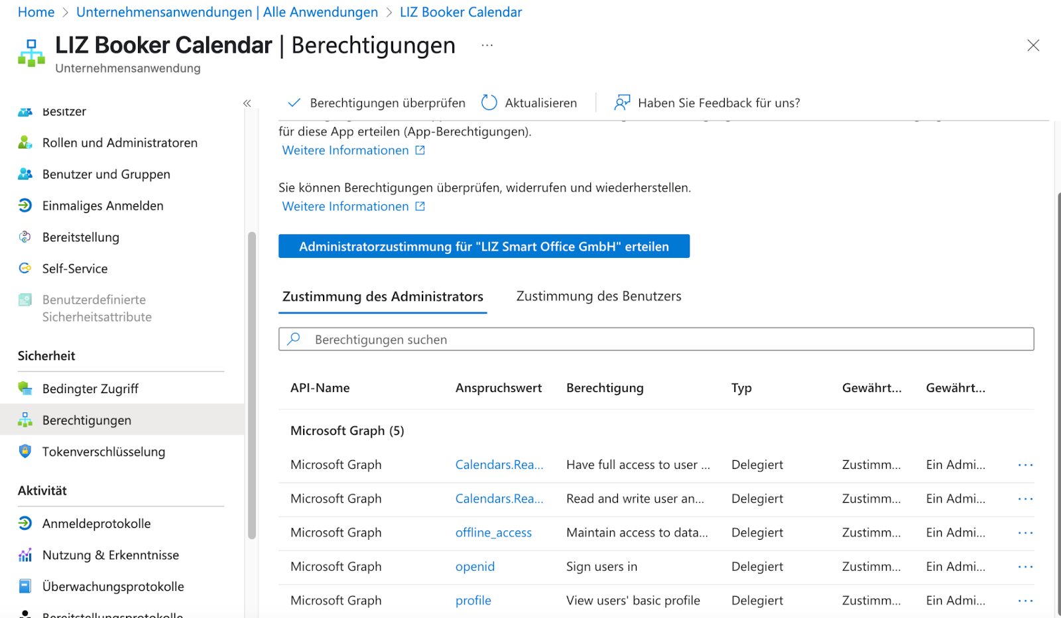1061x618 pixels.
Task: Collapse the sidebar with the double chevron
Action: [x=247, y=103]
